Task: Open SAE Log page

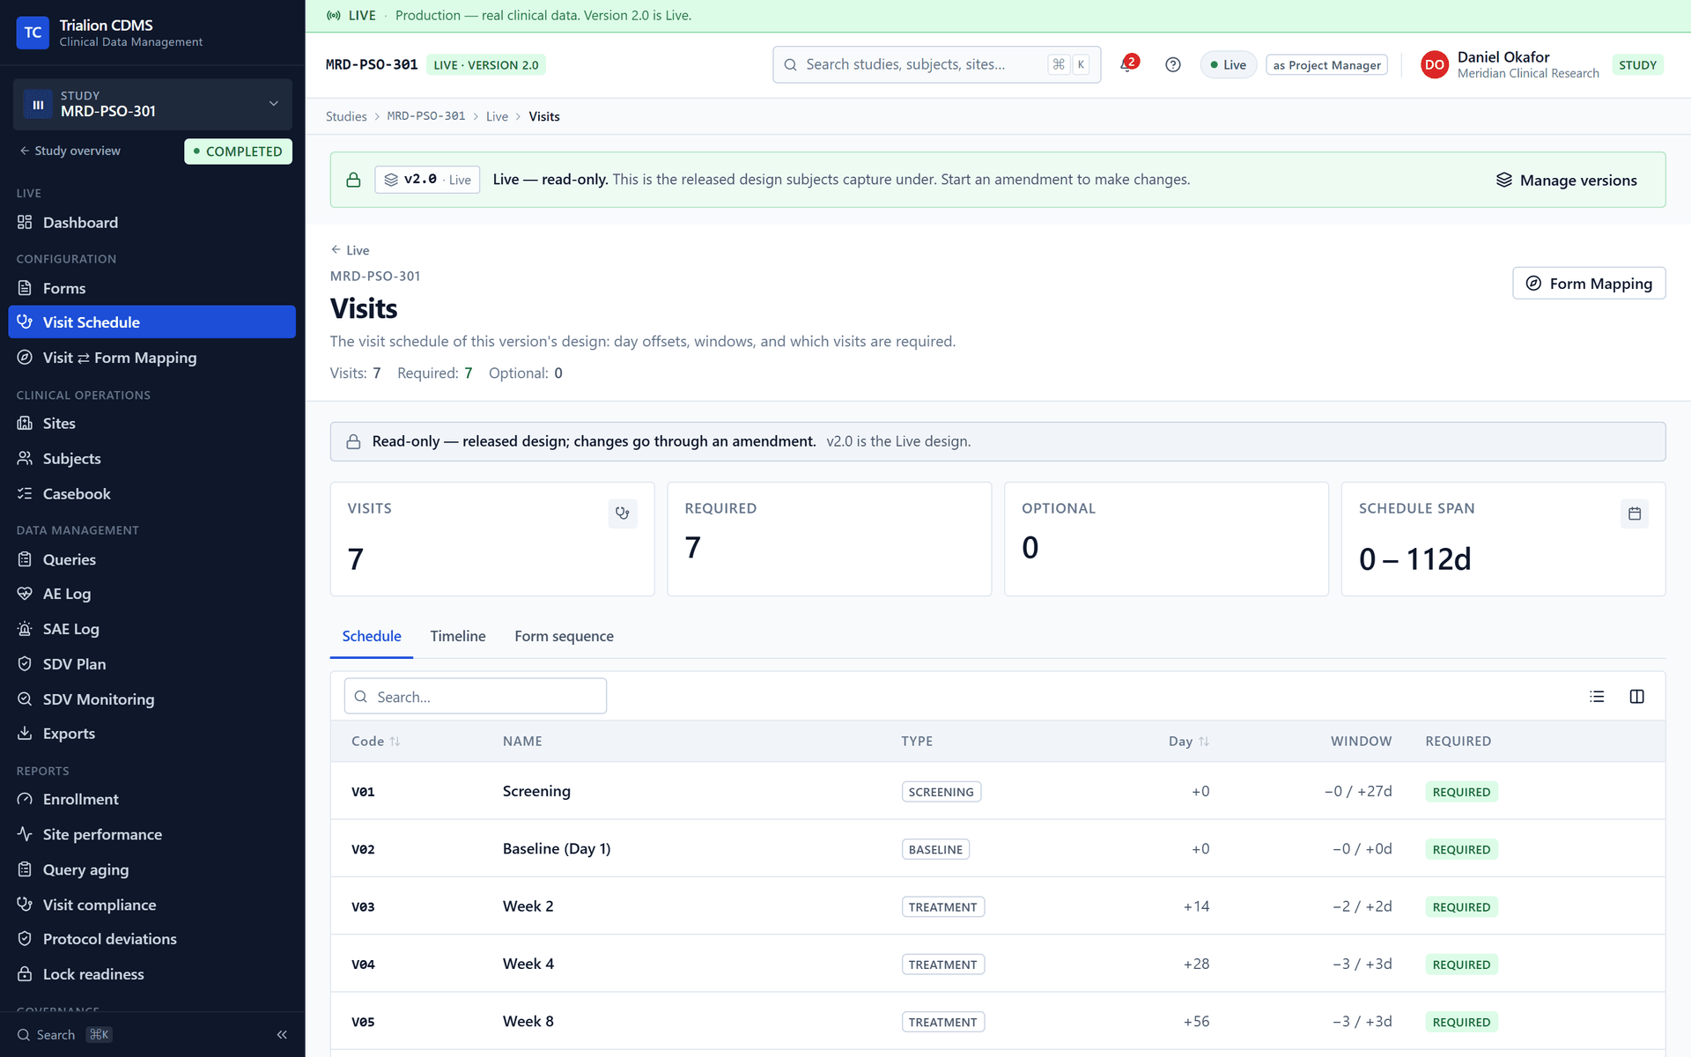Action: 151,629
